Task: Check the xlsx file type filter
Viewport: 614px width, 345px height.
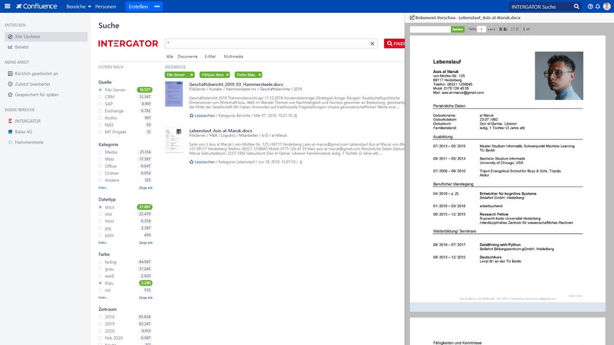Action: (100, 214)
